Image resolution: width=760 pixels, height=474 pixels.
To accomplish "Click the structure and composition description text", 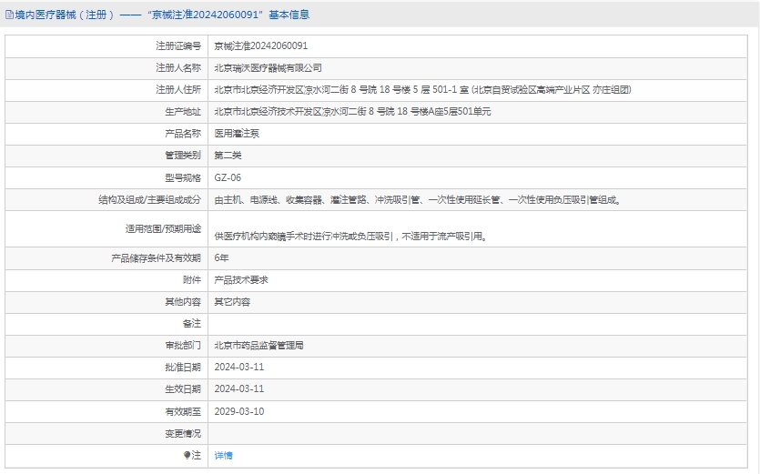I will coord(418,199).
